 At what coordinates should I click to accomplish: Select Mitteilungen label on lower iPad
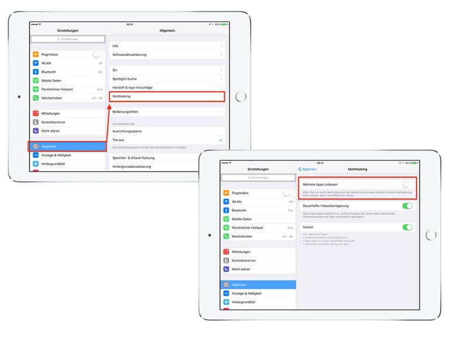pos(241,252)
